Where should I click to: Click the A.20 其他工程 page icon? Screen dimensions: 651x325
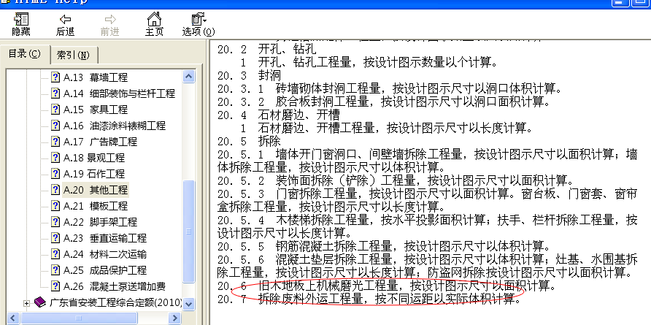pyautogui.click(x=55, y=190)
